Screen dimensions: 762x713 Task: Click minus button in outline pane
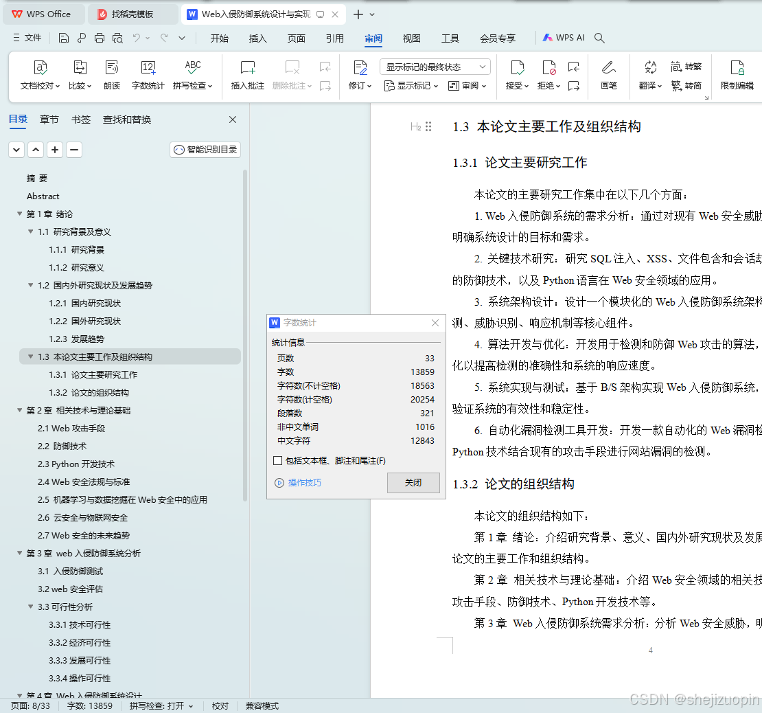tap(74, 150)
